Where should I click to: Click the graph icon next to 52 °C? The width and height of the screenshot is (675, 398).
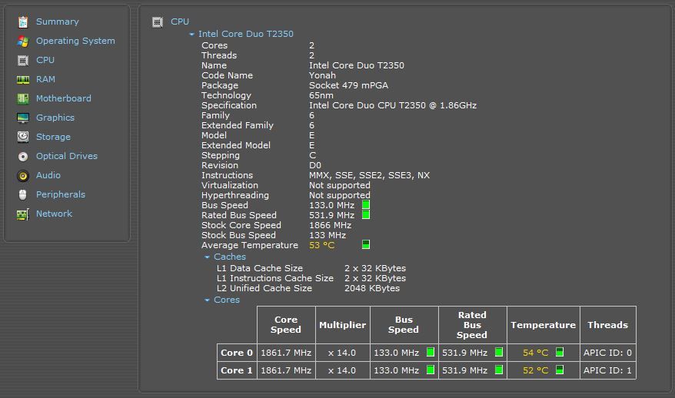click(x=560, y=370)
